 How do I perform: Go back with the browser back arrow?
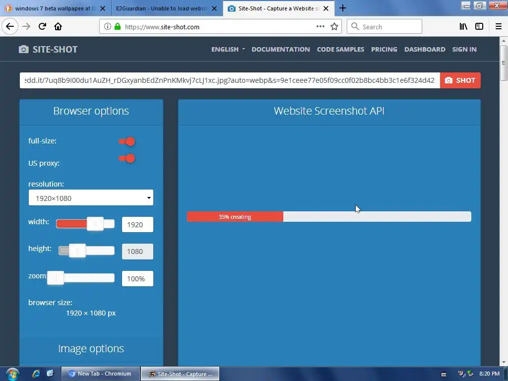pos(10,27)
